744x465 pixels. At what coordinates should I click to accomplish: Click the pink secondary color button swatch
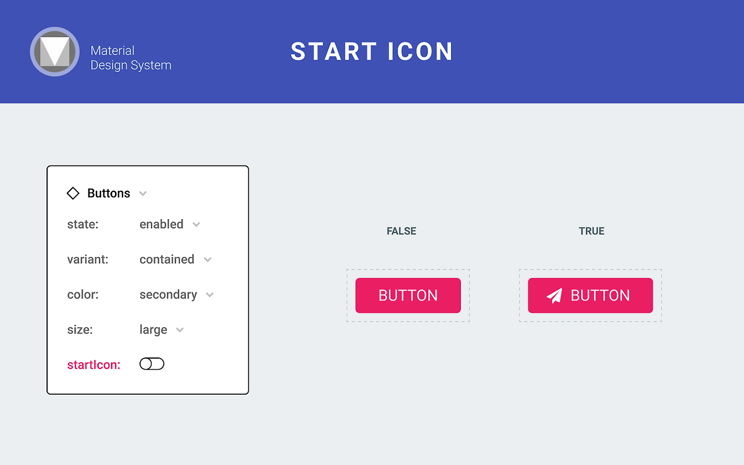[408, 295]
